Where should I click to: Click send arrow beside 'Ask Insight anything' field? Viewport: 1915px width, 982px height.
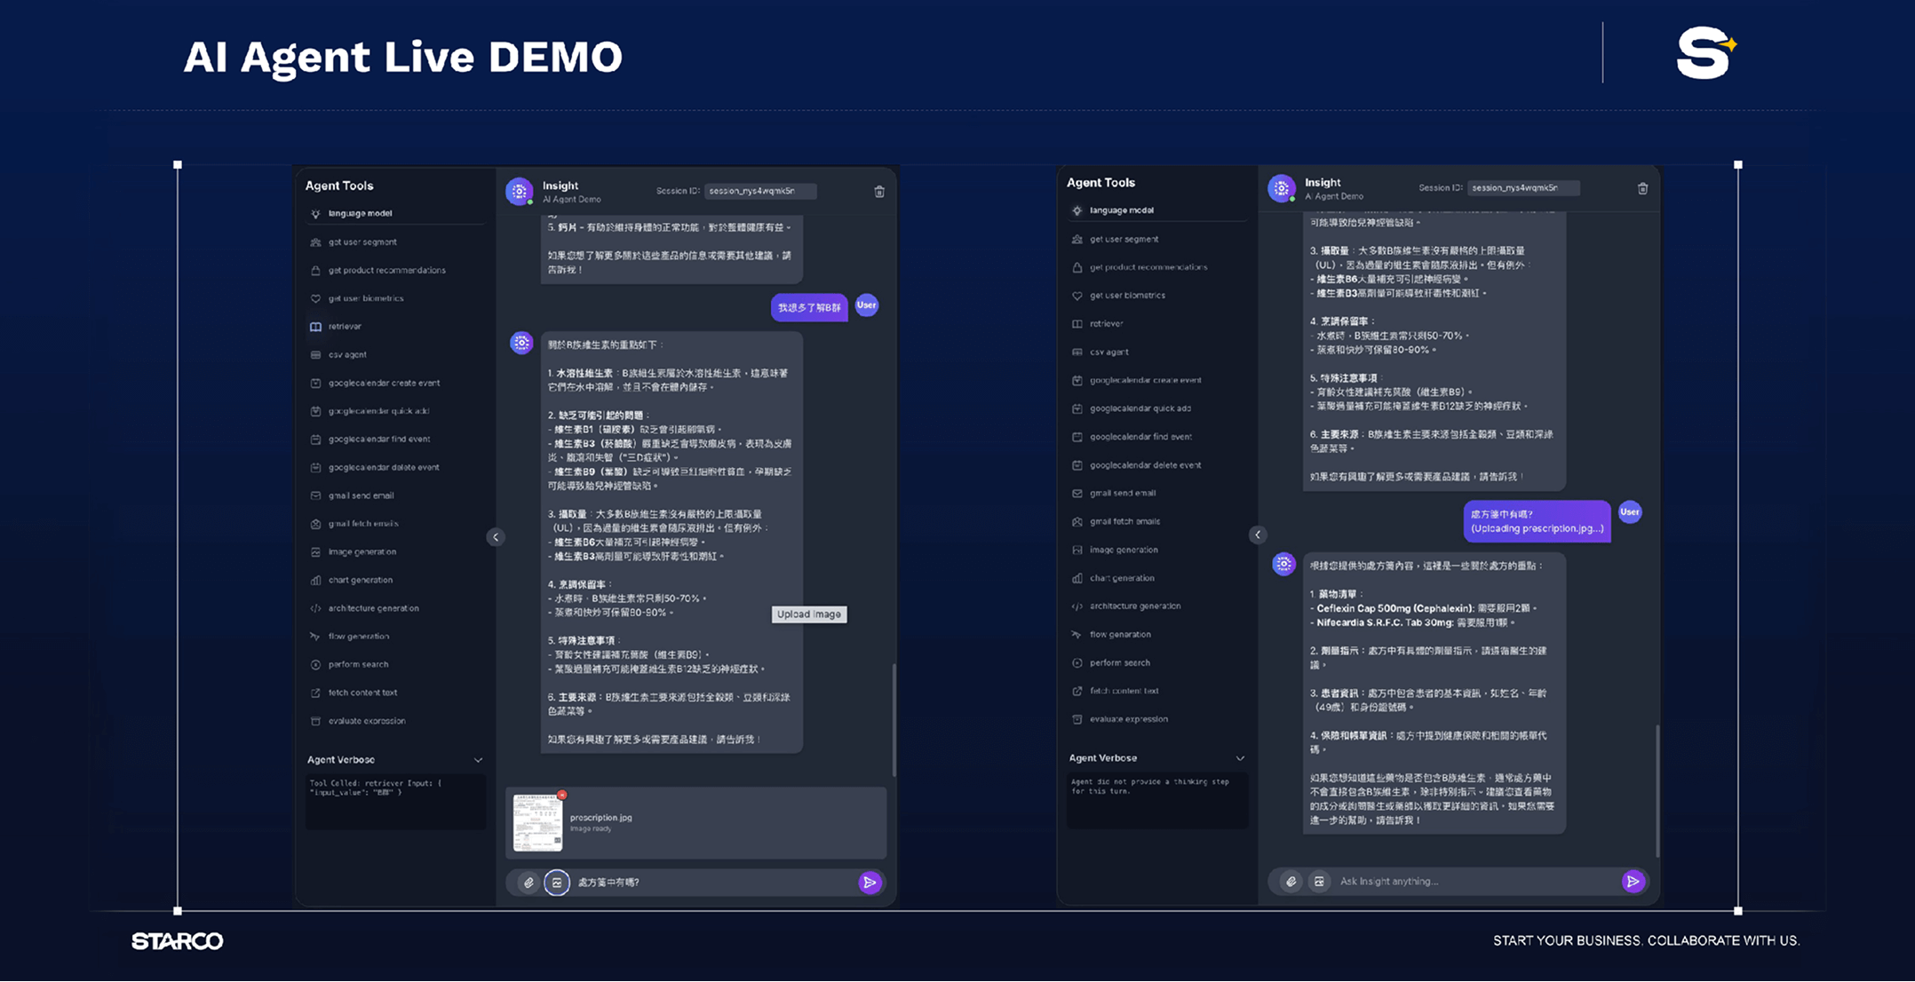click(x=1633, y=882)
